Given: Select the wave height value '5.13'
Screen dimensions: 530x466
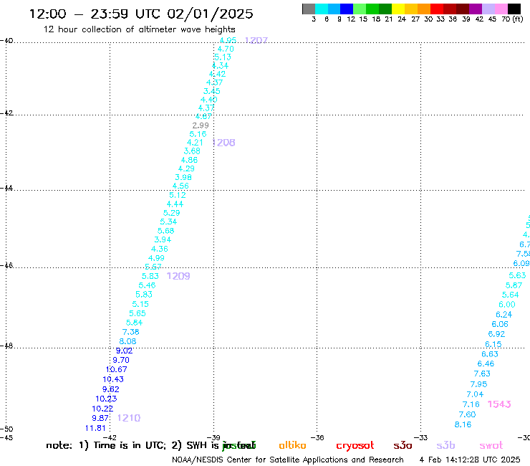Looking at the screenshot, I should click(223, 57).
